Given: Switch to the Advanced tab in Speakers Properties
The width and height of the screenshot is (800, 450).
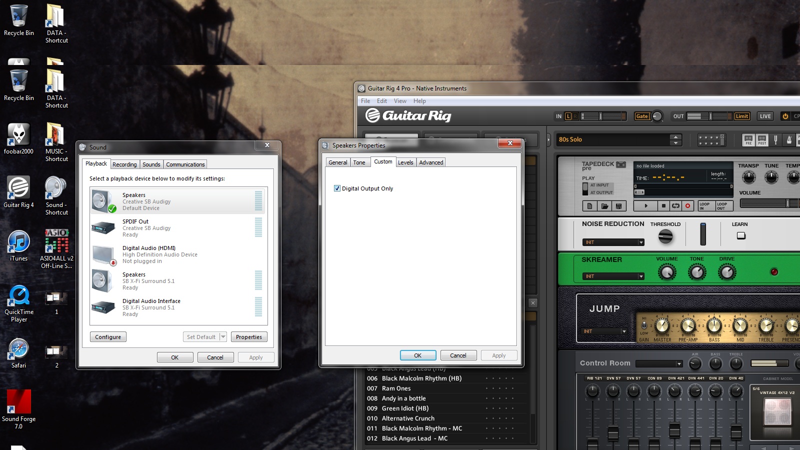Looking at the screenshot, I should tap(431, 162).
